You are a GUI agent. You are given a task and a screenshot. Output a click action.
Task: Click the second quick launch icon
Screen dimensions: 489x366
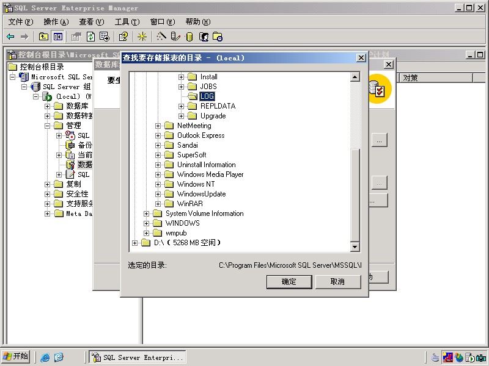click(59, 357)
